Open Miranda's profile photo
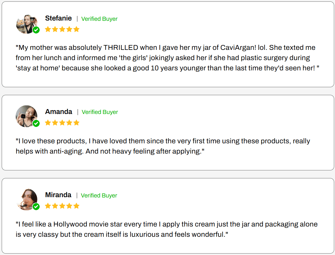This screenshot has height=255, width=335. 26,199
